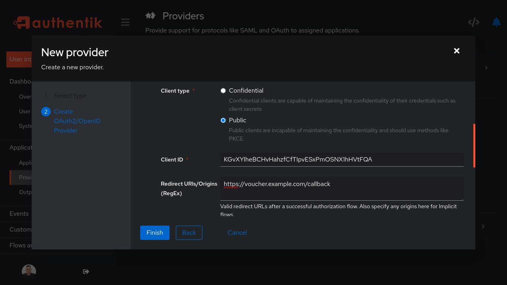Click the authentik logo

(x=57, y=22)
